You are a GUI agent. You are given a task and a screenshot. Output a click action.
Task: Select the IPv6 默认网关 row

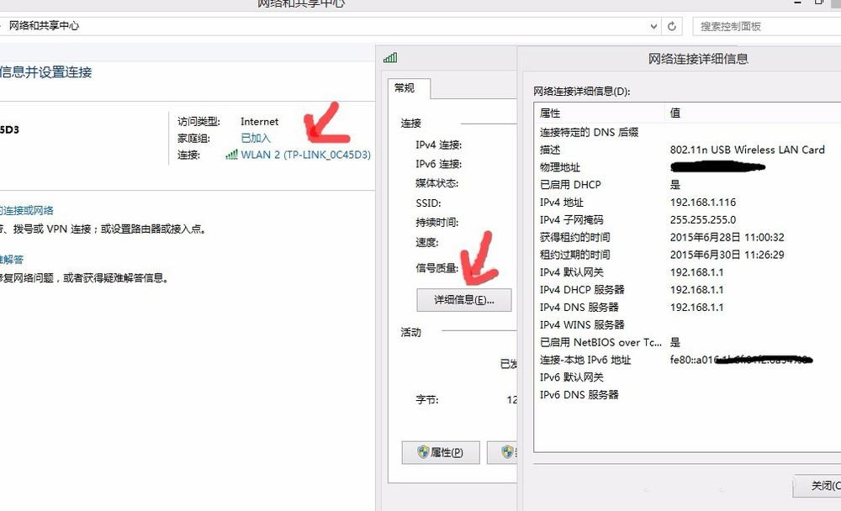(x=688, y=377)
